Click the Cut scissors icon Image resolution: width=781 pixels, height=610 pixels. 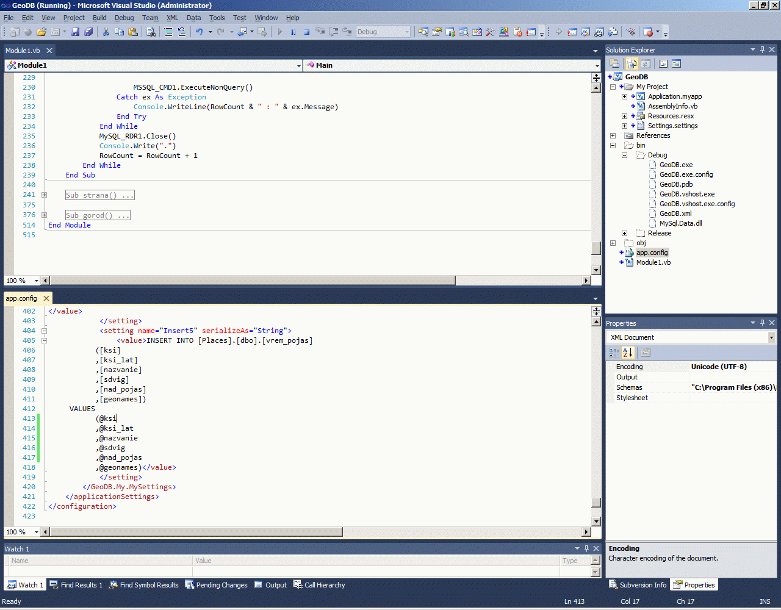pyautogui.click(x=106, y=32)
